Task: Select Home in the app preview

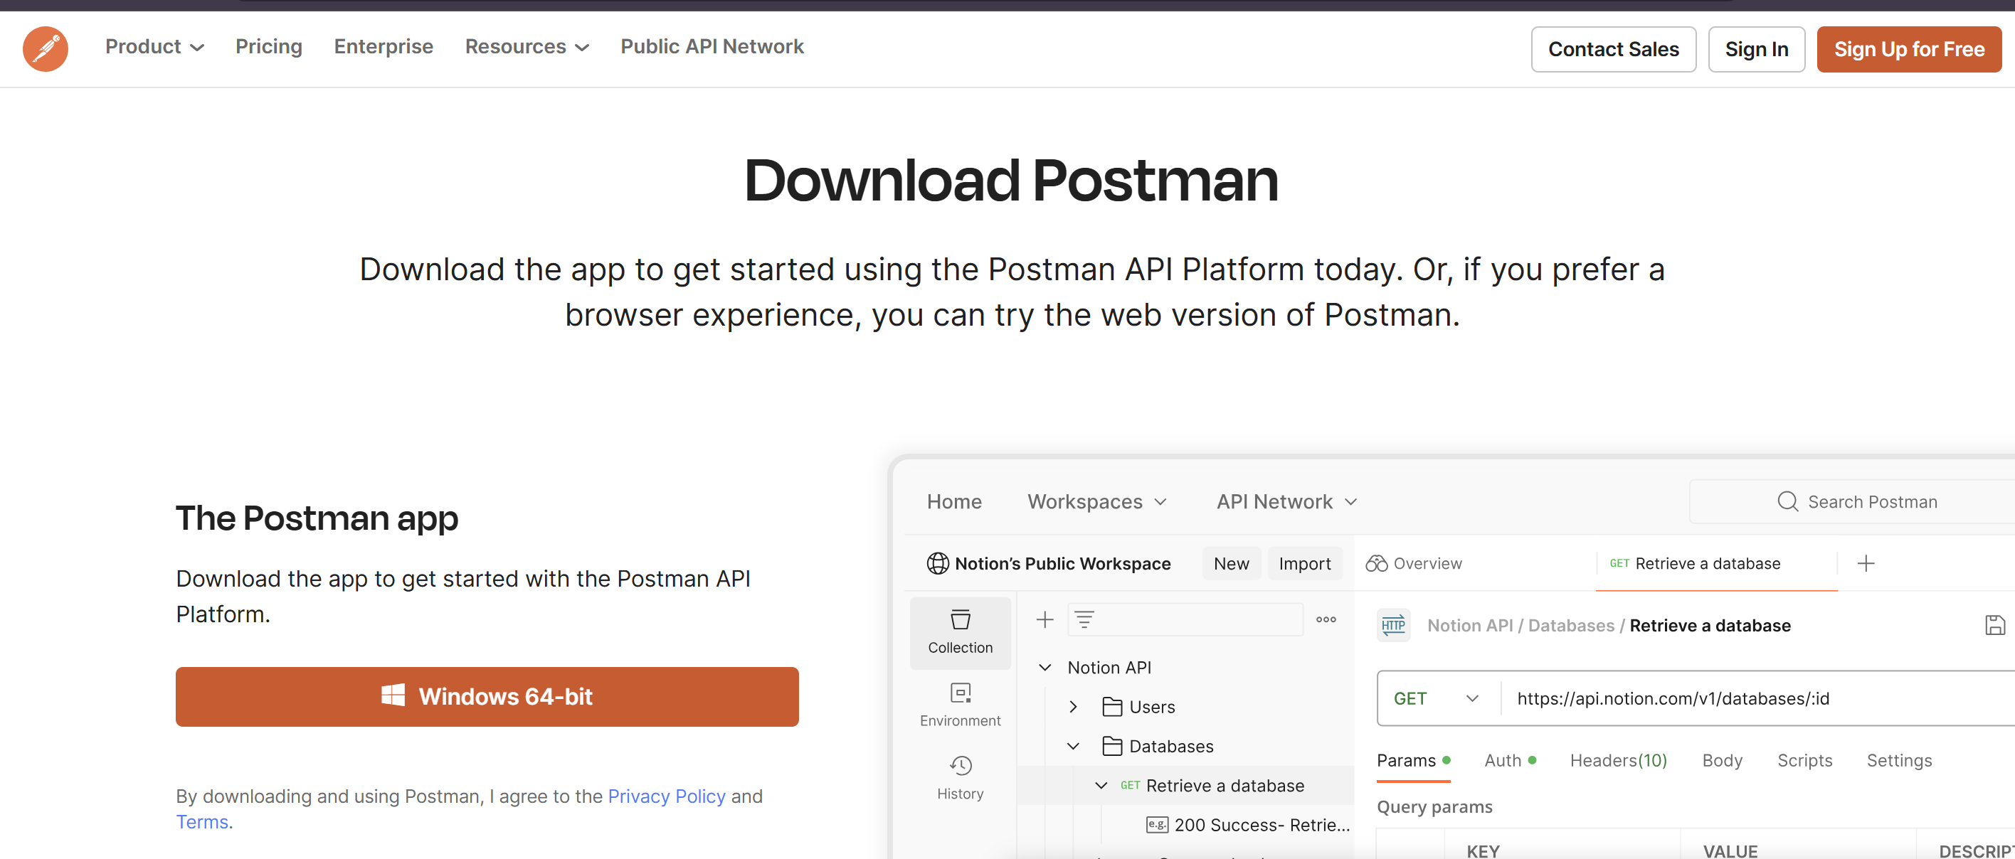Action: (953, 501)
